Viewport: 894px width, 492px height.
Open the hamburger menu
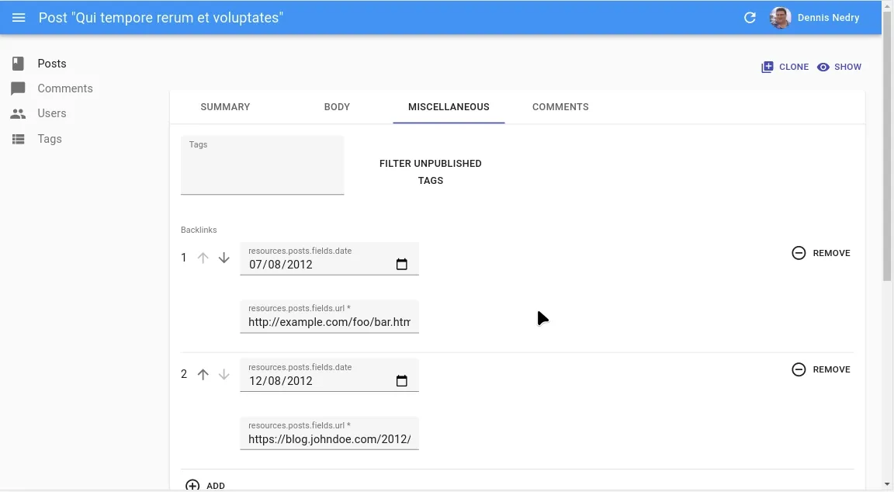pyautogui.click(x=19, y=18)
